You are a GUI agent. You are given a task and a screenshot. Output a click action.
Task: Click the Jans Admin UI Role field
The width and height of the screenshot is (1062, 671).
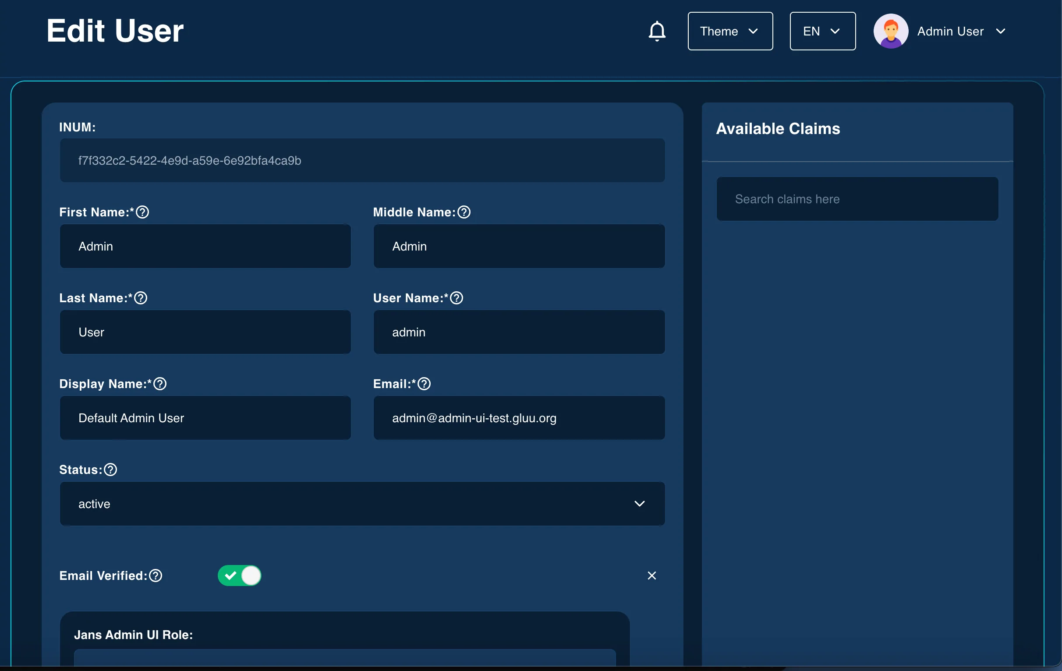(x=345, y=658)
